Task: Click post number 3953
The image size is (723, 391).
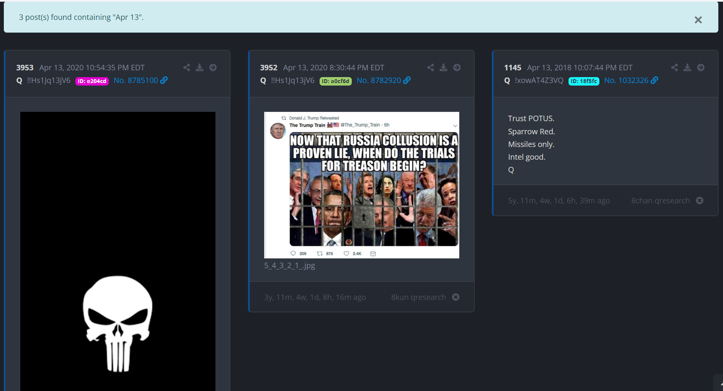Action: 25,67
